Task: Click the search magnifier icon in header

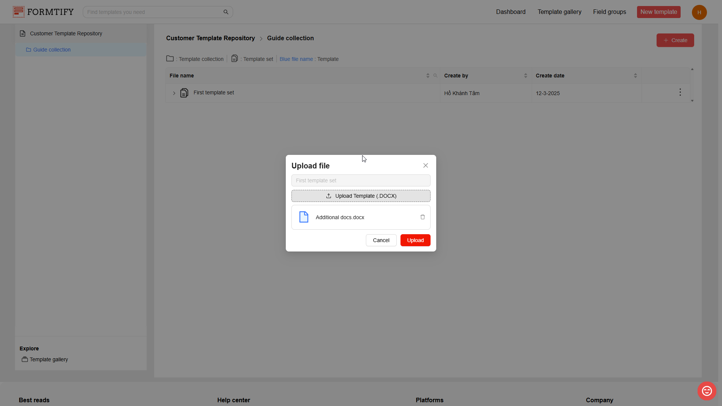Action: pos(226,12)
